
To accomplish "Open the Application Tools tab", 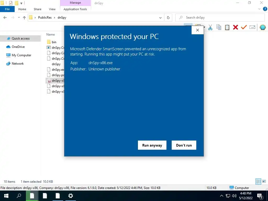I will 75,9.
